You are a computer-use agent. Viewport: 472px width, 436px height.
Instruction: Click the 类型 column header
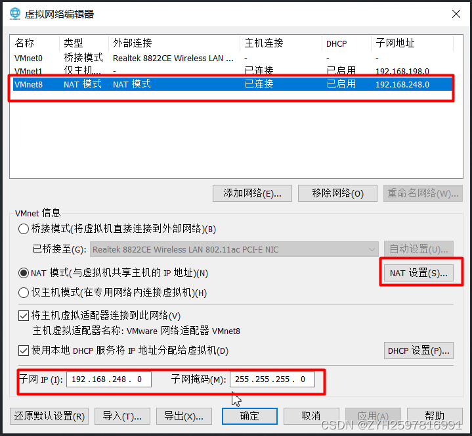[84, 43]
